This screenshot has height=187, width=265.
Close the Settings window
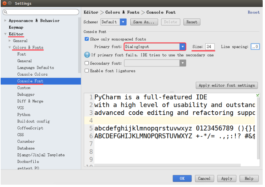(x=5, y=3)
